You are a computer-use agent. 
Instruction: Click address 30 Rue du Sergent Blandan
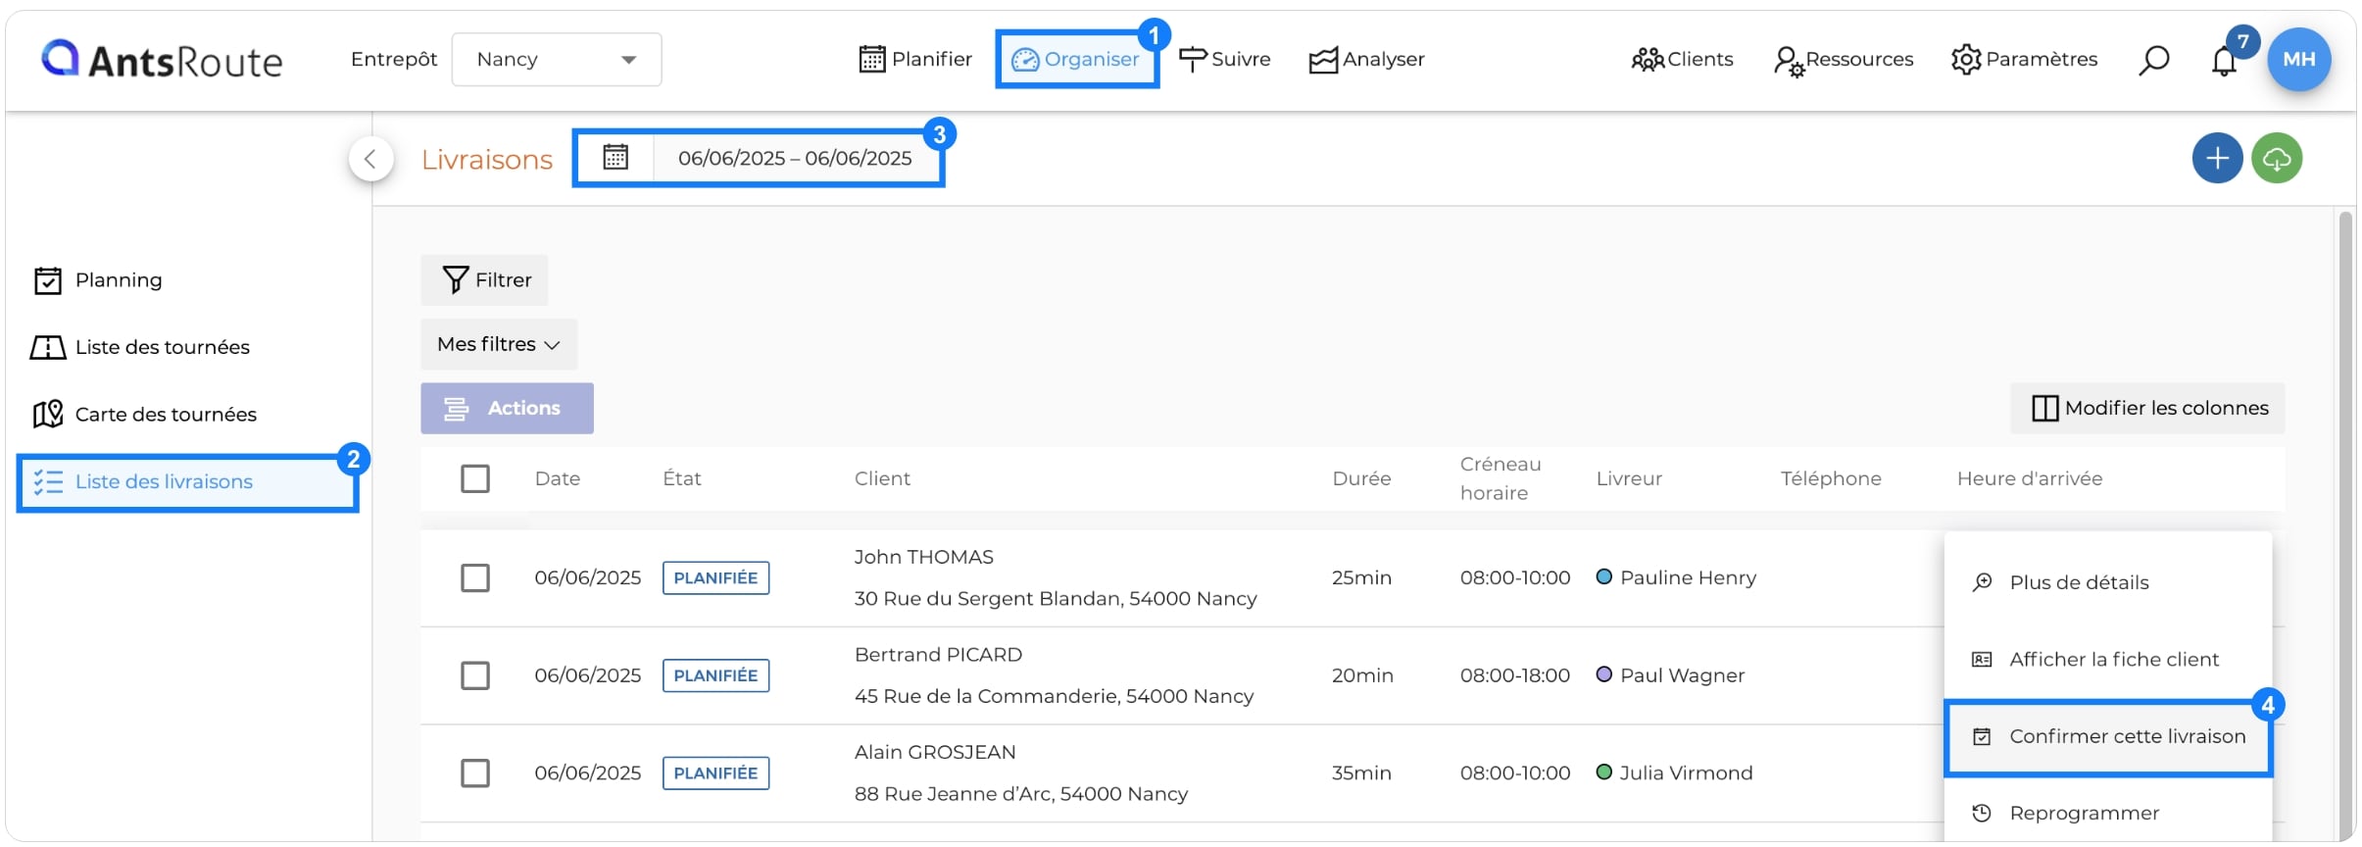[x=1056, y=599]
